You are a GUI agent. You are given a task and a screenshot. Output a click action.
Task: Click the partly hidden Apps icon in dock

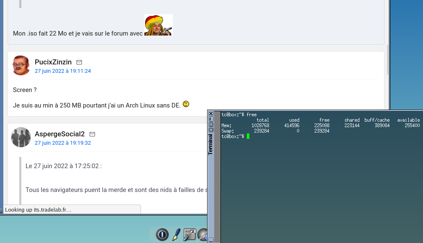click(203, 234)
